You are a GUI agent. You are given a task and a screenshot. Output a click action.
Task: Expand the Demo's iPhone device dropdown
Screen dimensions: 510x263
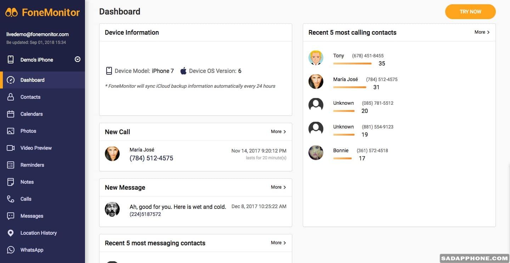78,59
